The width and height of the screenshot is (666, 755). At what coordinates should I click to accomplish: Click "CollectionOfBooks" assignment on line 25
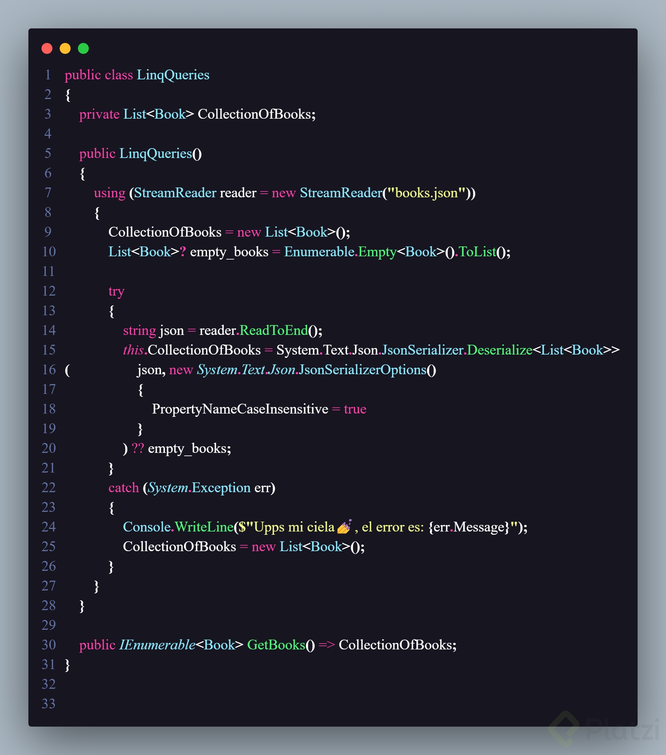(x=179, y=547)
